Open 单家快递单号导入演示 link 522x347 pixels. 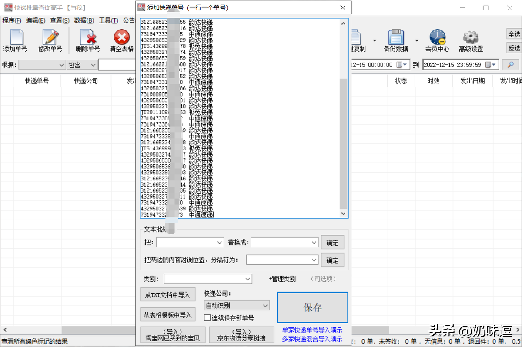point(312,330)
